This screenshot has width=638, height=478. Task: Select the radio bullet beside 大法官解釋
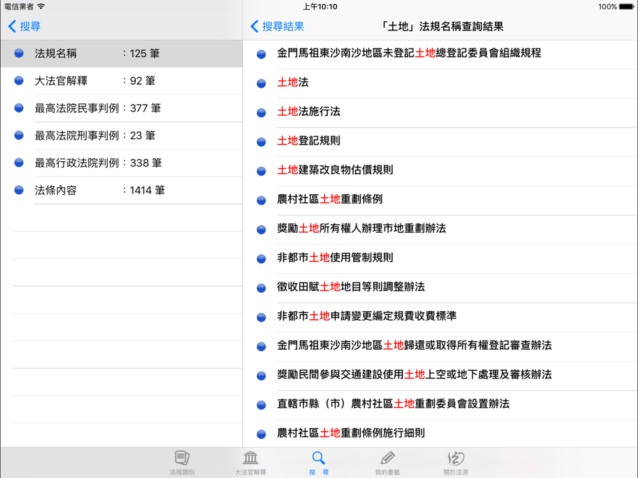pyautogui.click(x=18, y=81)
